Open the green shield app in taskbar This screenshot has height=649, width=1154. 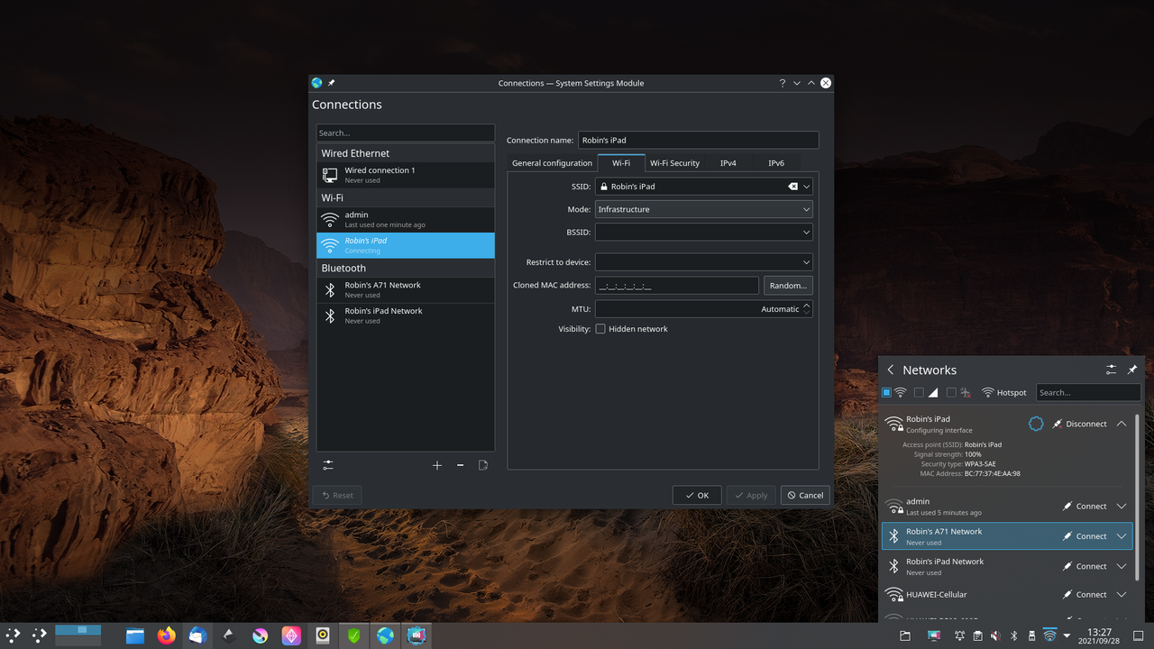point(354,635)
